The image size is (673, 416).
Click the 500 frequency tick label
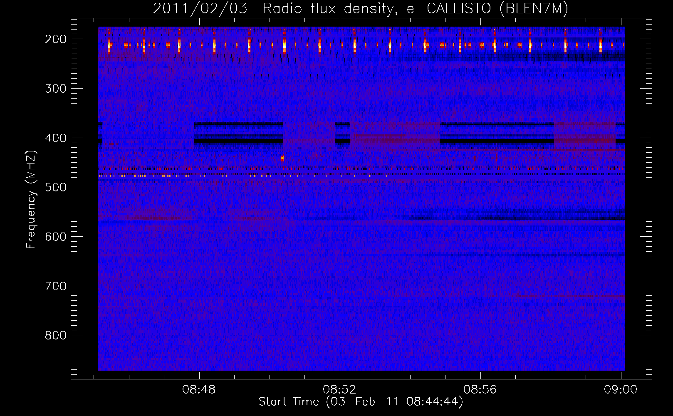coord(56,187)
